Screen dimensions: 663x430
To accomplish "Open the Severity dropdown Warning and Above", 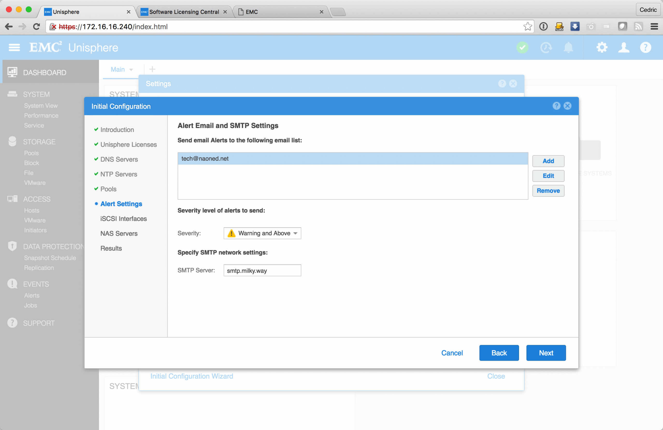I will tap(262, 233).
